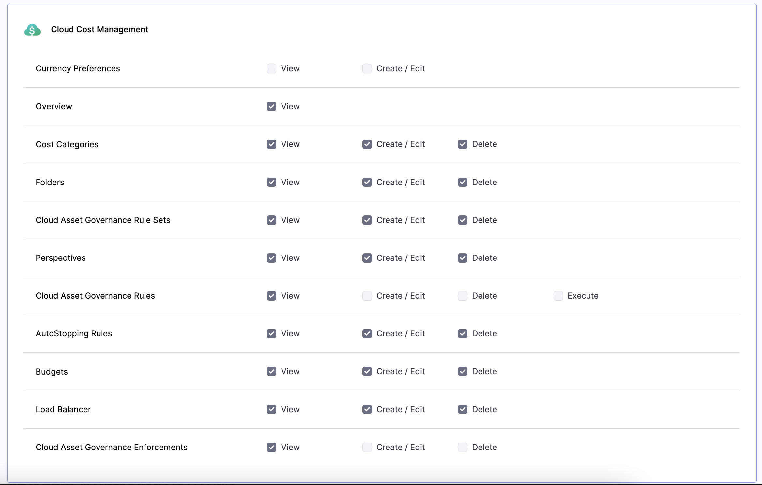Check Create / Edit for Cloud Asset Governance Rules
The width and height of the screenshot is (762, 485).
tap(367, 296)
